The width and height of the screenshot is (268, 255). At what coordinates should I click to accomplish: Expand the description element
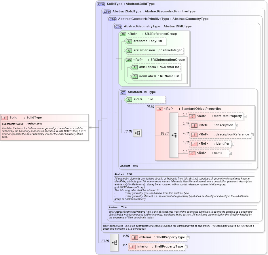[x=236, y=126]
